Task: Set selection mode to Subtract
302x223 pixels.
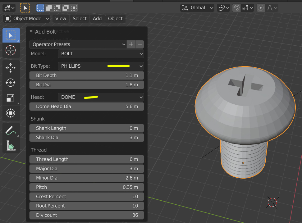Action: (57, 8)
